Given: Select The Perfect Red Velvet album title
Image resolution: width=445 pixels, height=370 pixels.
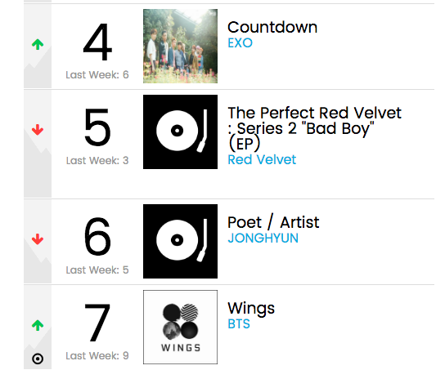Looking at the screenshot, I should 314,128.
